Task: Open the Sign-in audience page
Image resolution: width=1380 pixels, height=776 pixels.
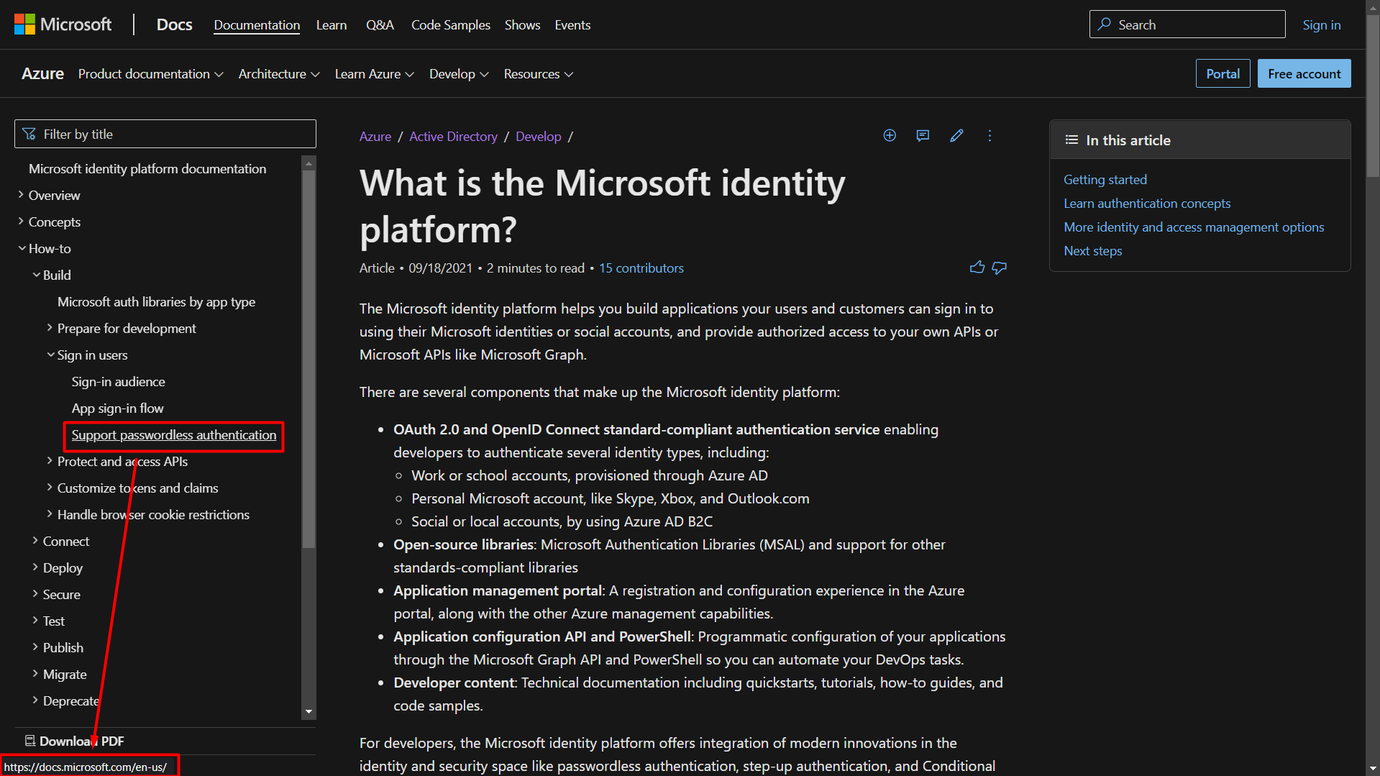Action: pos(119,382)
